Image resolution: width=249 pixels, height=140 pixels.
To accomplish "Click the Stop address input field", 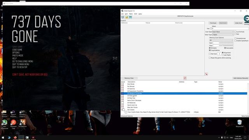I will coord(223,45).
